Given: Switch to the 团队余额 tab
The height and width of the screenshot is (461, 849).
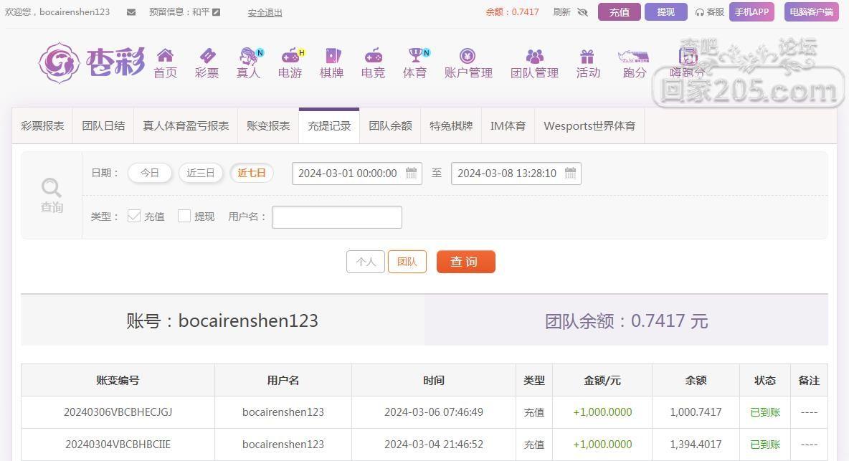Looking at the screenshot, I should pyautogui.click(x=390, y=125).
